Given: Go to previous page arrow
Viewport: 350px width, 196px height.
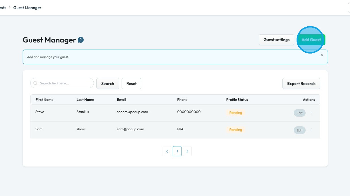Looking at the screenshot, I should pyautogui.click(x=167, y=151).
